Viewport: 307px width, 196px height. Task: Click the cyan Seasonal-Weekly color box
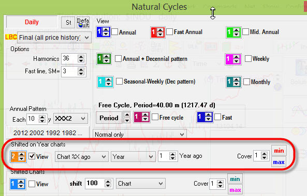pyautogui.click(x=101, y=81)
